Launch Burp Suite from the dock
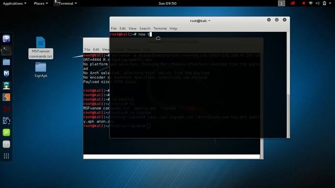Viewport: 335px width, 188px height. (x=6, y=97)
